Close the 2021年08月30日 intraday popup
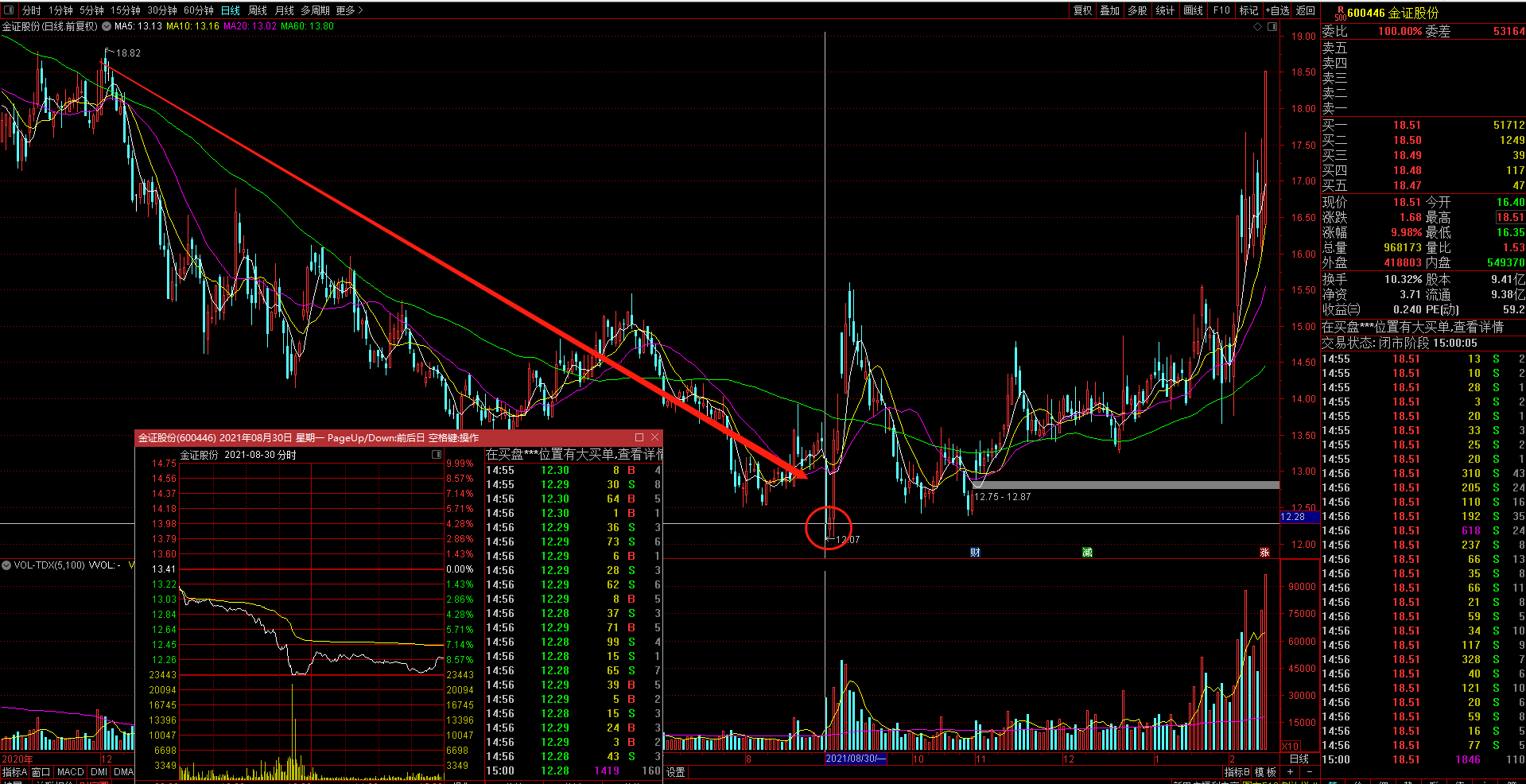Image resolution: width=1526 pixels, height=784 pixels. pyautogui.click(x=655, y=437)
